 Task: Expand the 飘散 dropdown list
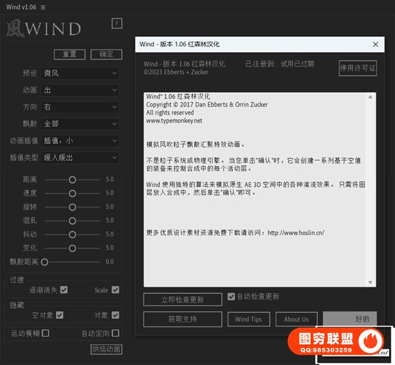click(80, 124)
